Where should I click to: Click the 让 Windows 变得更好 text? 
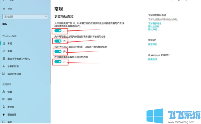[x=159, y=55]
